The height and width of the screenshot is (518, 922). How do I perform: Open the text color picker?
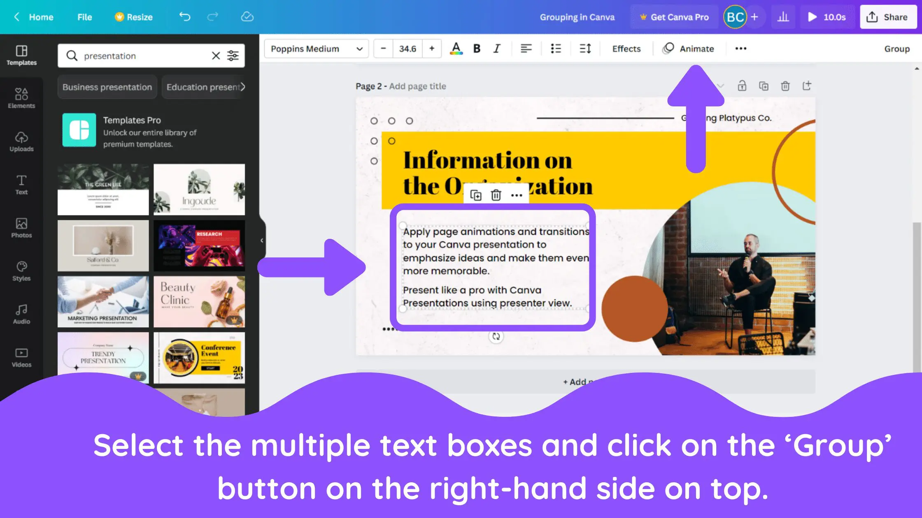[456, 49]
